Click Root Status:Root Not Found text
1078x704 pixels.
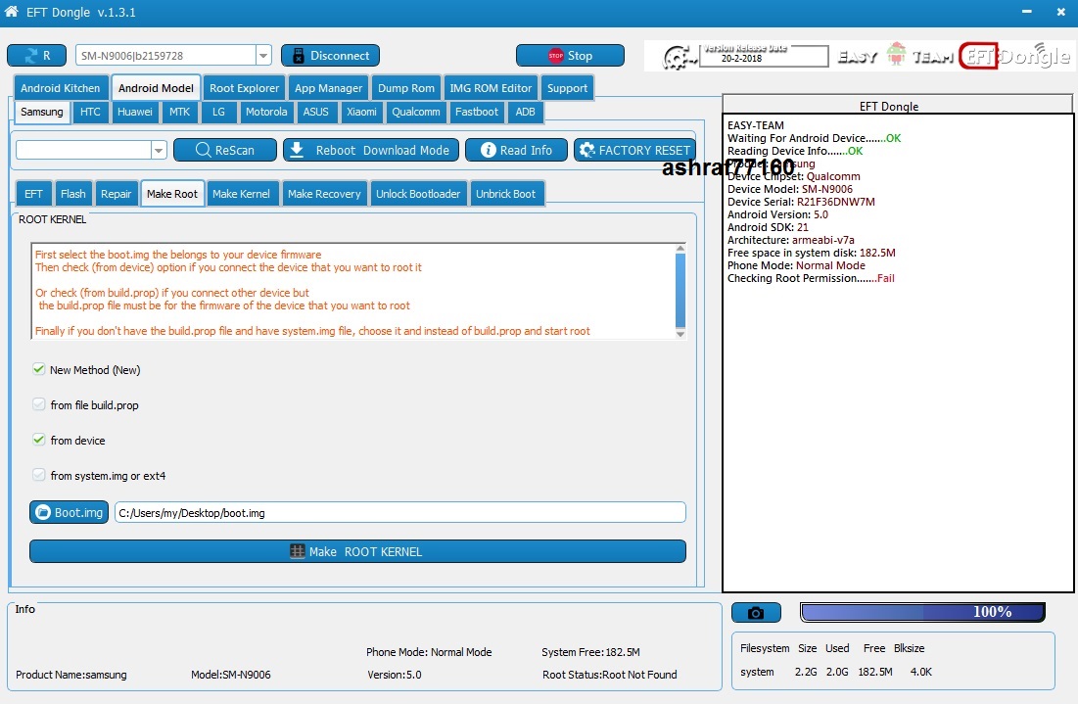point(609,675)
